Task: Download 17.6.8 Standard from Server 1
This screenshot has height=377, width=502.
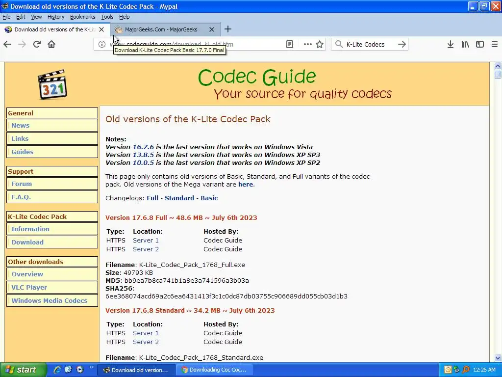Action: point(146,333)
